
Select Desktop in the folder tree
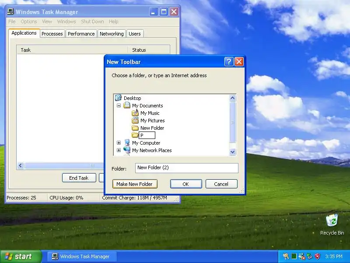click(x=133, y=98)
